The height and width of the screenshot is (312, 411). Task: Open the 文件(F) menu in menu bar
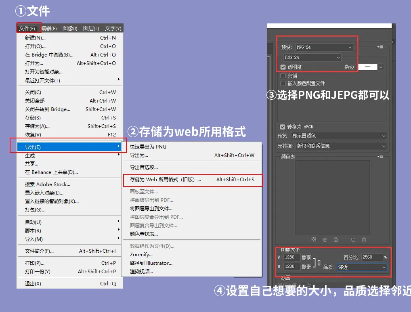[x=28, y=28]
